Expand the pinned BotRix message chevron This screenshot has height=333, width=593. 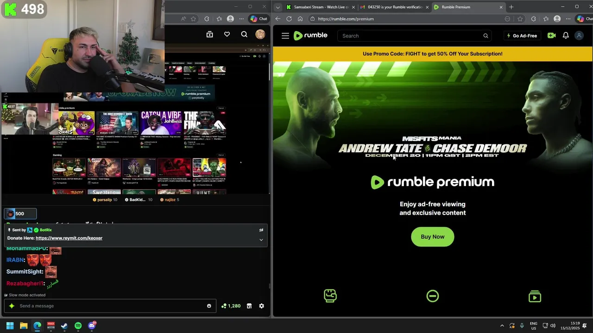[x=261, y=240]
